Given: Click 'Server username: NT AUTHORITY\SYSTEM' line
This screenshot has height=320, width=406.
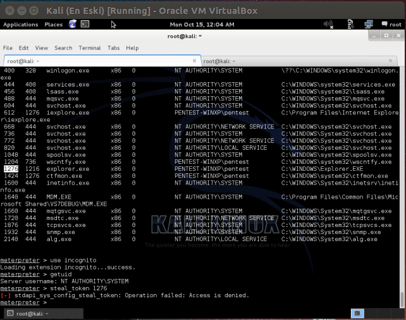Looking at the screenshot, I should pos(65,281).
